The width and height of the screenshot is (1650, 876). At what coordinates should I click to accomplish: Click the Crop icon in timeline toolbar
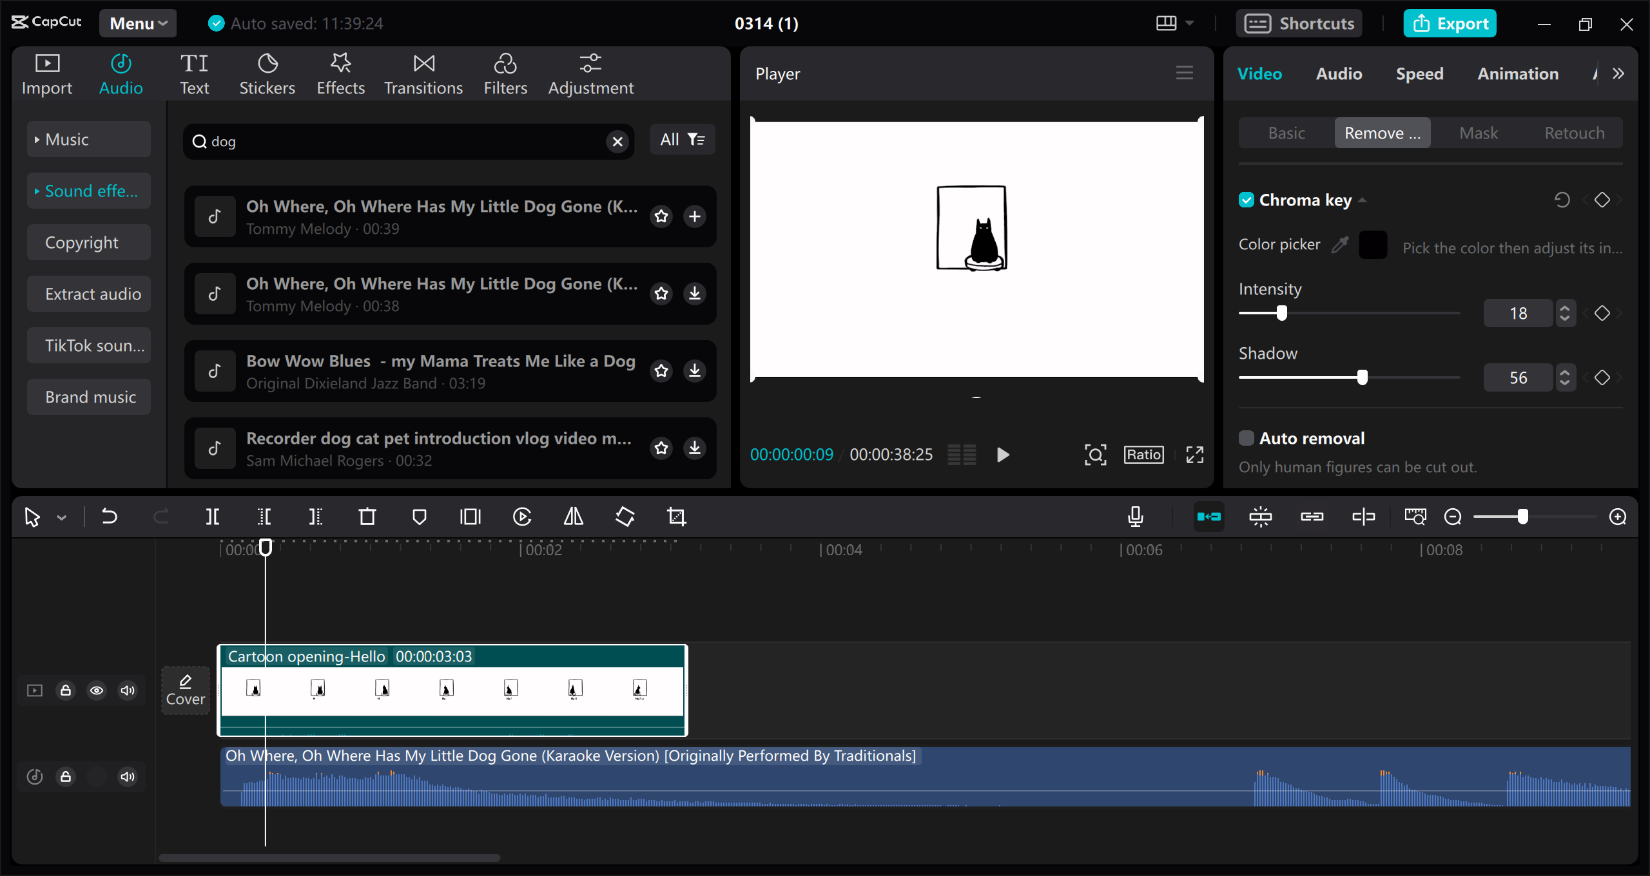pyautogui.click(x=677, y=517)
